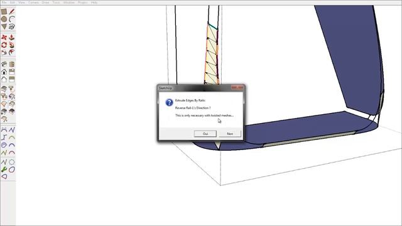Click the green wrench curve edit icon

tap(4, 169)
